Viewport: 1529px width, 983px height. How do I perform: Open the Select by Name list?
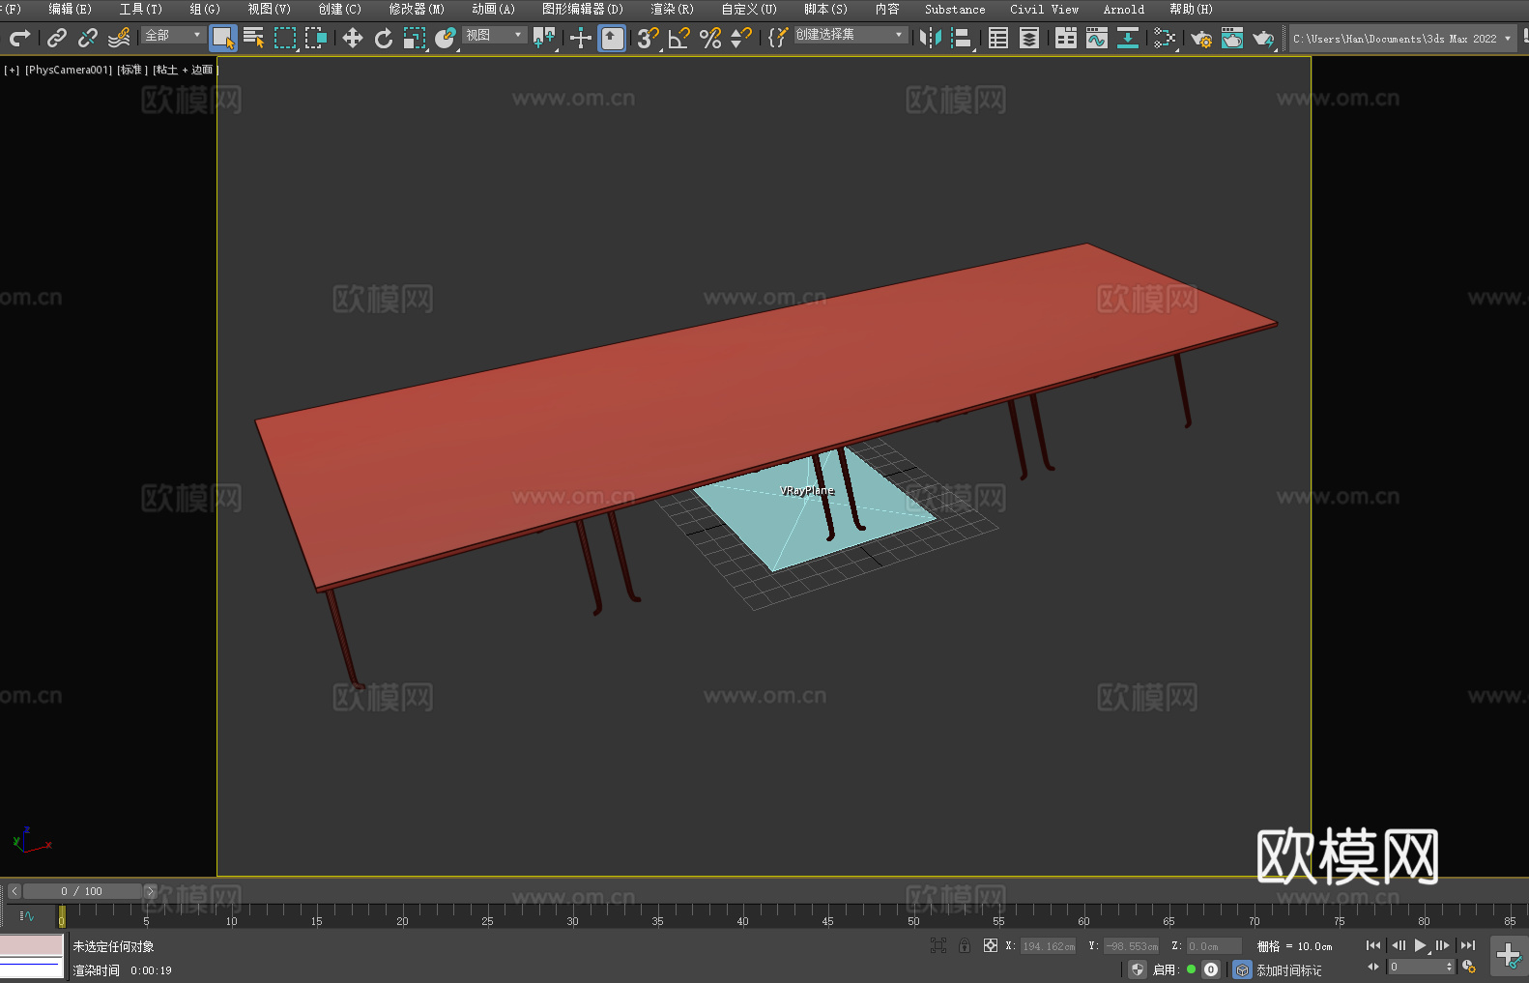[x=253, y=38]
